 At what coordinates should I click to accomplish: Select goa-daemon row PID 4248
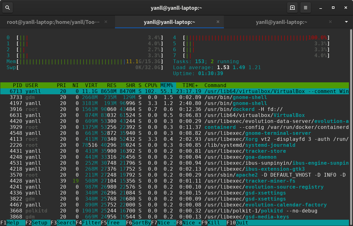tap(175, 157)
